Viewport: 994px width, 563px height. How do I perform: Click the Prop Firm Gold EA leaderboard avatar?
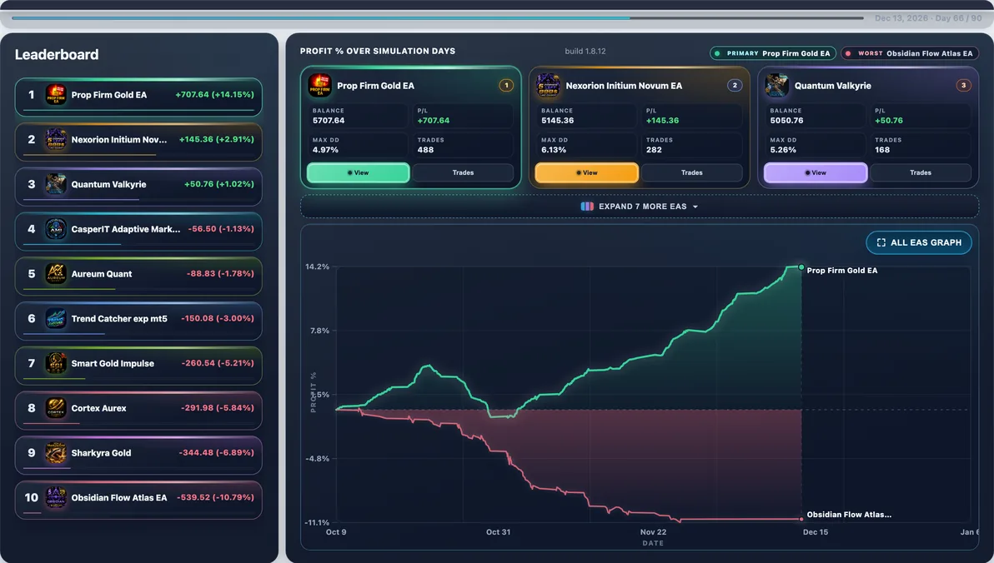pos(56,95)
